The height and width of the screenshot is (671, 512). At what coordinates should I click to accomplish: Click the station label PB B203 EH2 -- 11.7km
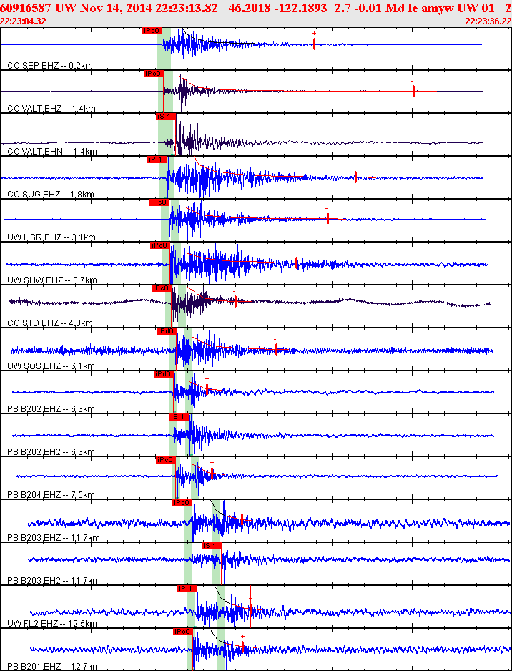point(54,581)
